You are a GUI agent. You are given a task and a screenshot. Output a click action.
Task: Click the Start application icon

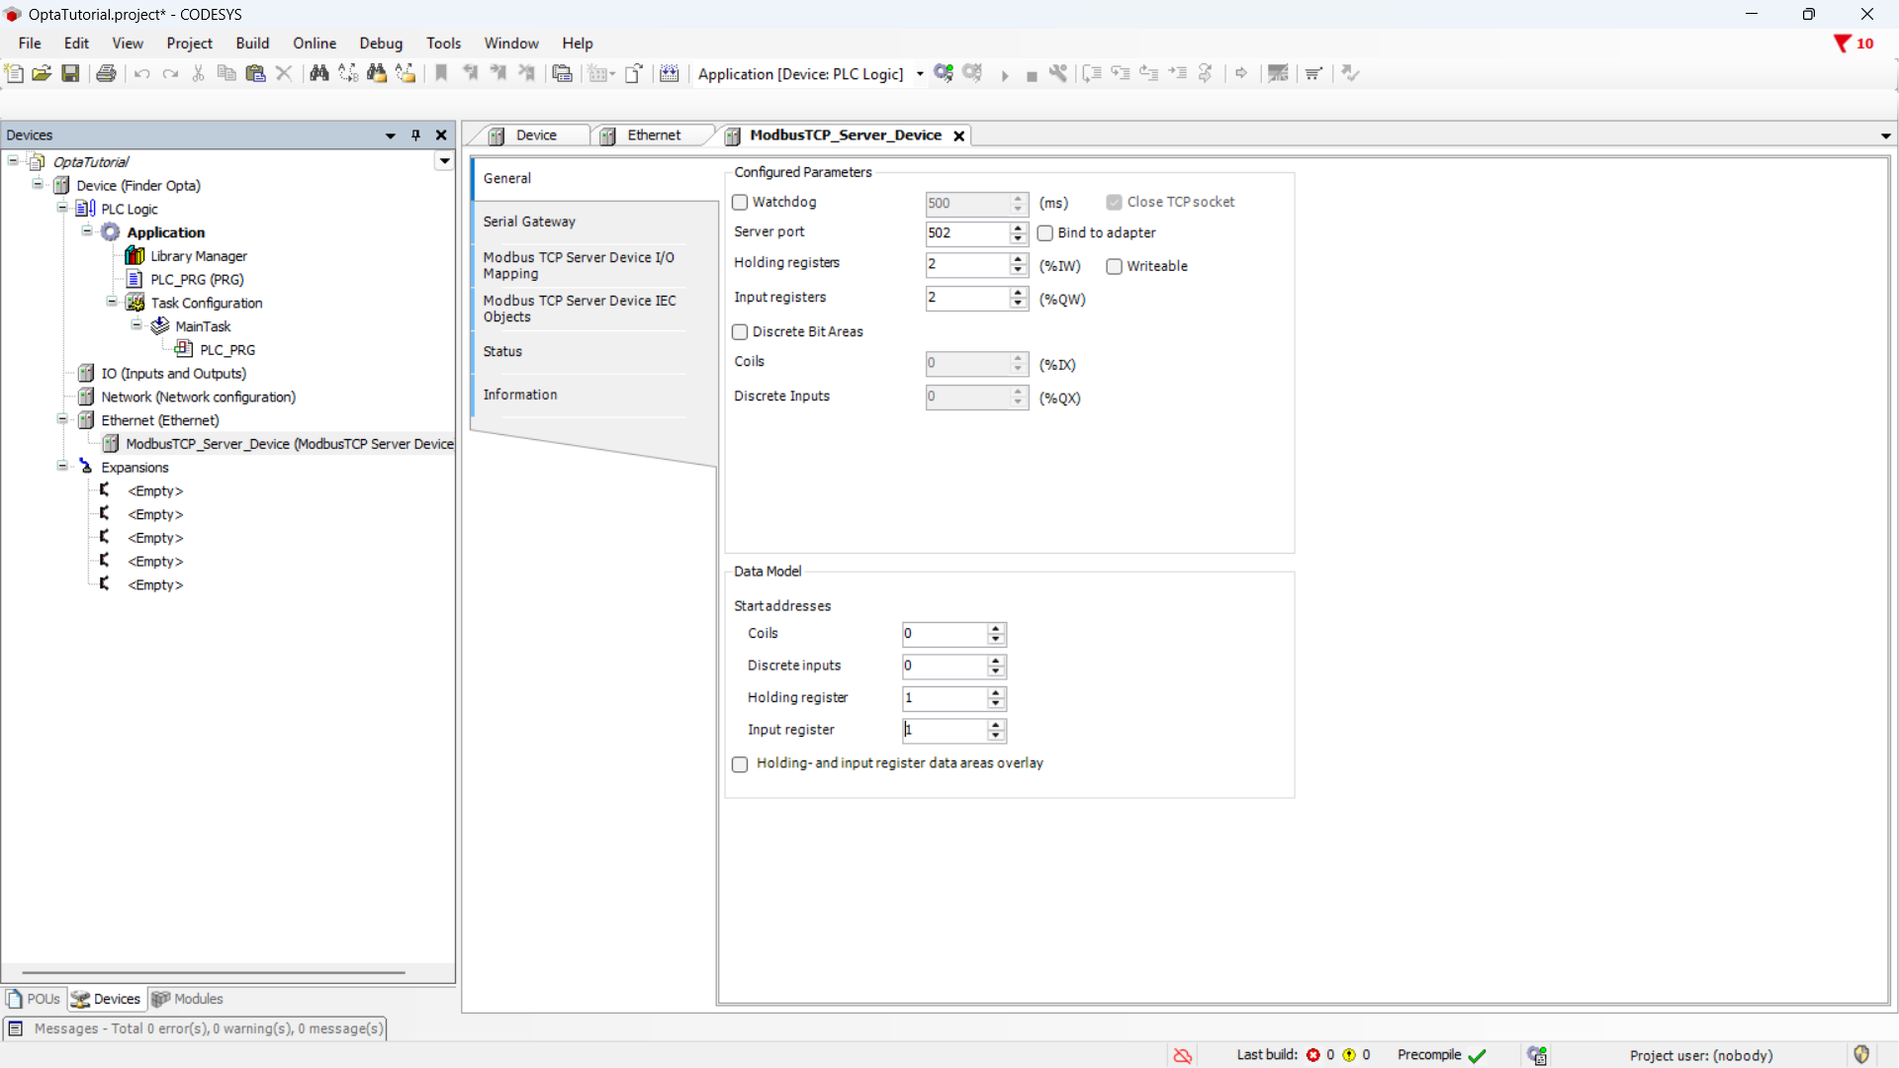(1005, 74)
